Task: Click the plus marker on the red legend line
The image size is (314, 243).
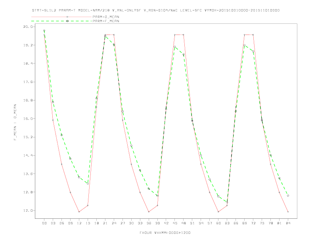Action: coord(67,17)
